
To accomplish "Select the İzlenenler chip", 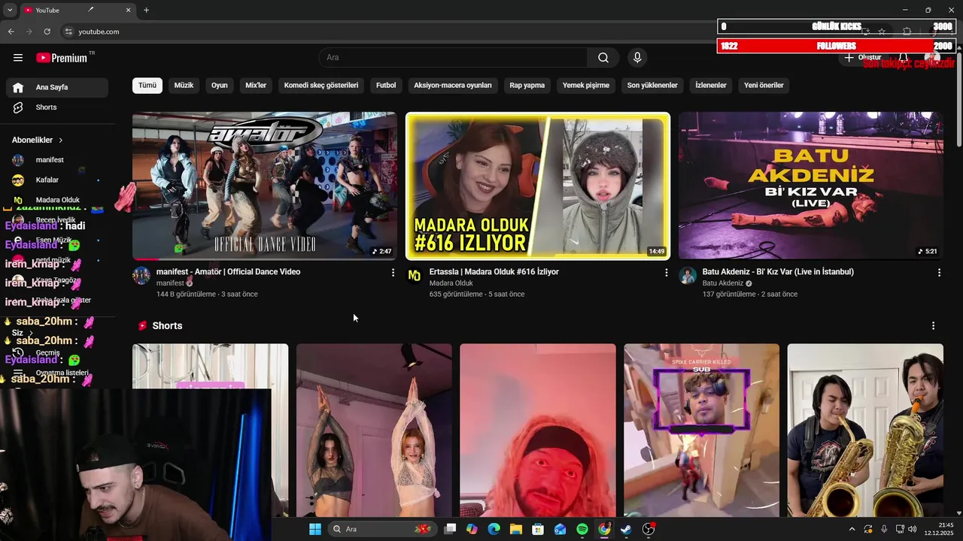I will pos(711,86).
